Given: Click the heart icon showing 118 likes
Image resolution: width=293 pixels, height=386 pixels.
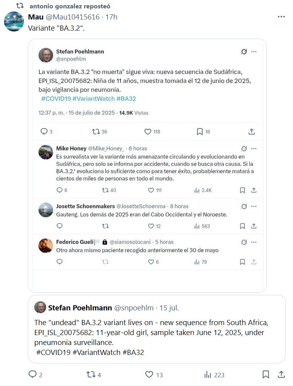Looking at the screenshot, I should [148, 132].
